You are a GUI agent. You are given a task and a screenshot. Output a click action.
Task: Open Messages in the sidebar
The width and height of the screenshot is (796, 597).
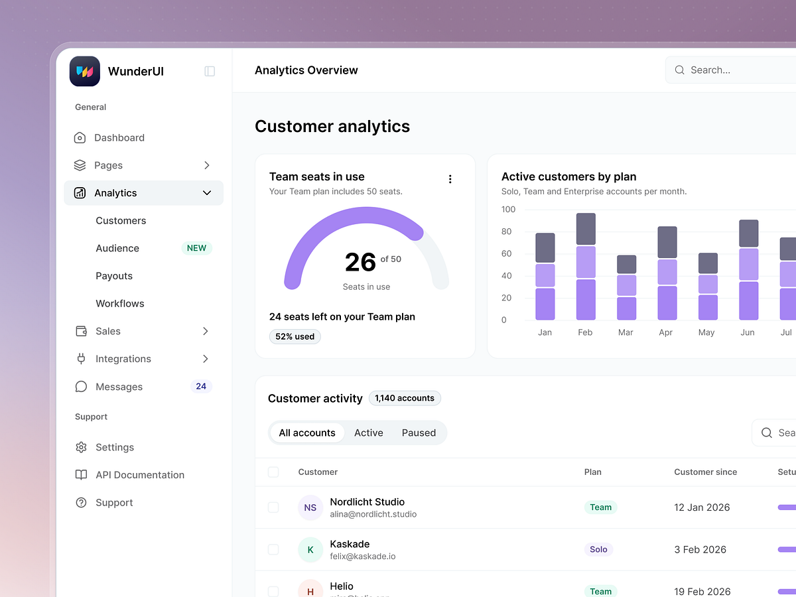pyautogui.click(x=143, y=387)
